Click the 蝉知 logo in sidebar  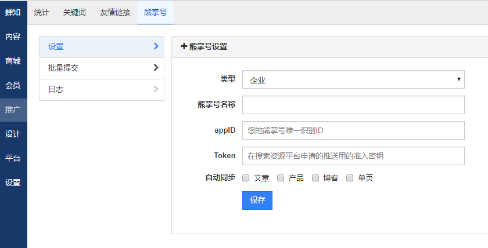13,12
